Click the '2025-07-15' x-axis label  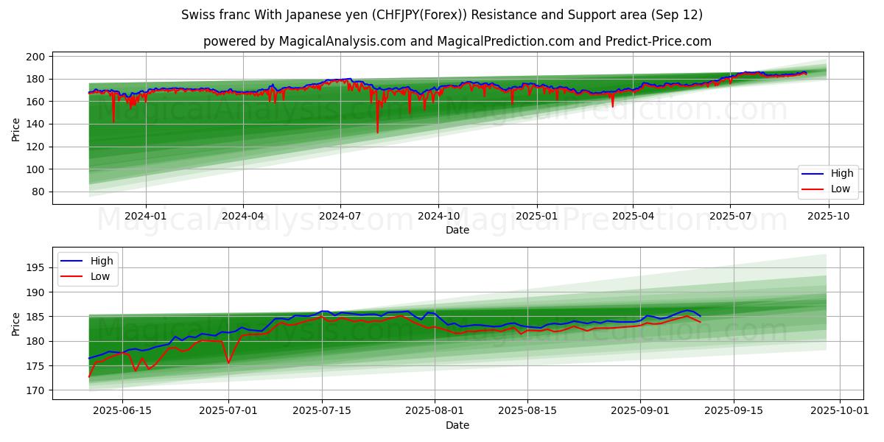[x=322, y=412]
